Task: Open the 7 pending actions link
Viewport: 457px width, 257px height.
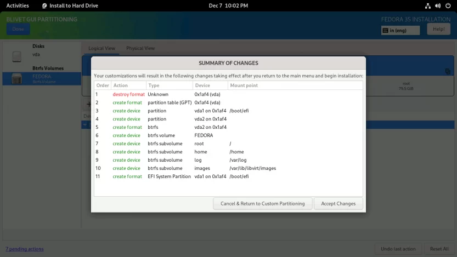Action: (25, 249)
